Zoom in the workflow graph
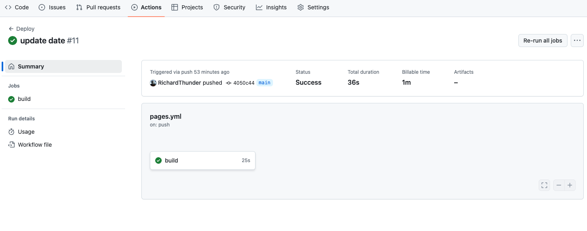Viewport: 587px width, 231px height. pos(570,185)
